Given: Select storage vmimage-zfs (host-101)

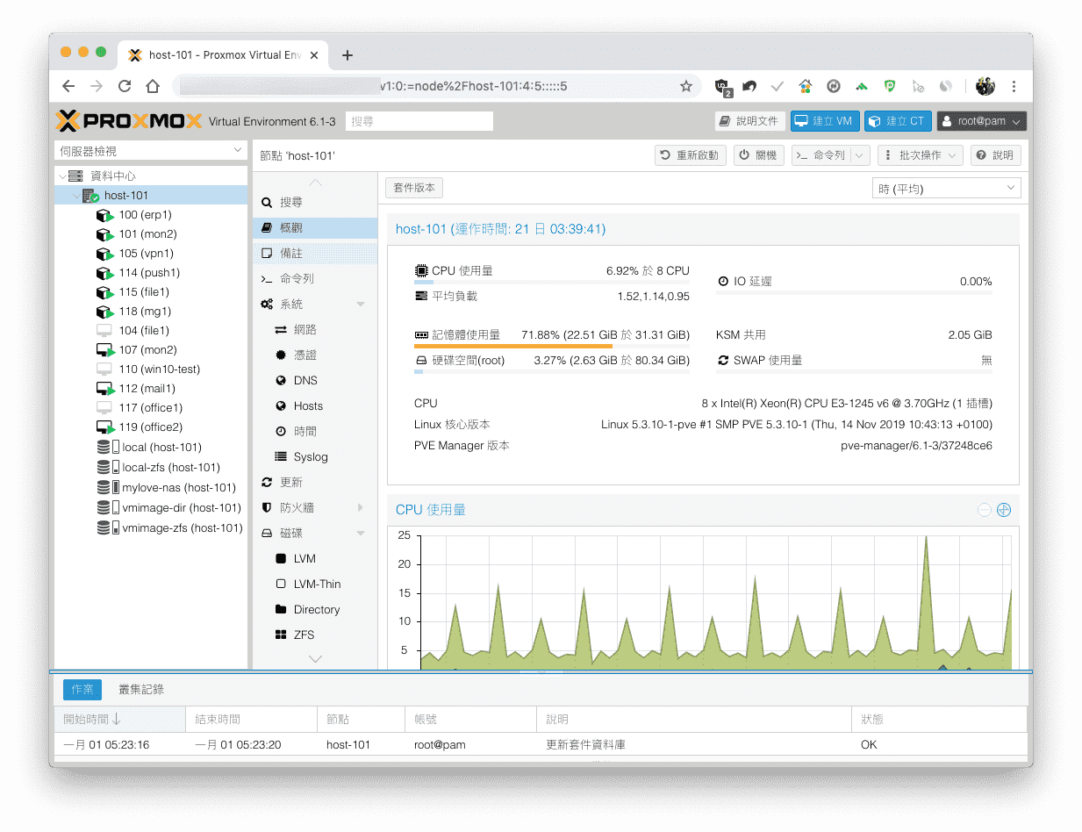Looking at the screenshot, I should [x=182, y=528].
